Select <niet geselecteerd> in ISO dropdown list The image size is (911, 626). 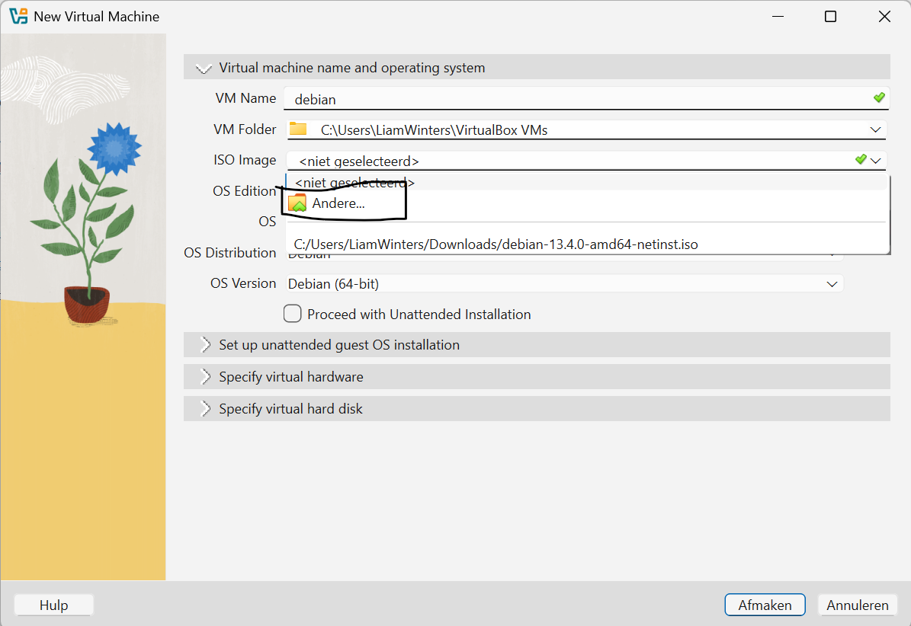[x=588, y=183]
